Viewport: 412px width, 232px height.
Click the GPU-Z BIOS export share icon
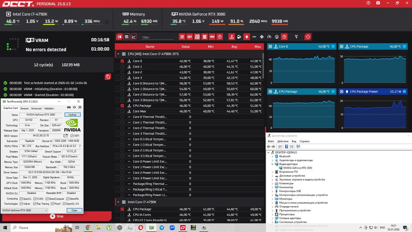66,136
